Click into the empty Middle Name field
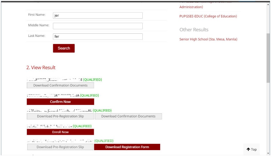The height and width of the screenshot is (157, 272). [98, 26]
